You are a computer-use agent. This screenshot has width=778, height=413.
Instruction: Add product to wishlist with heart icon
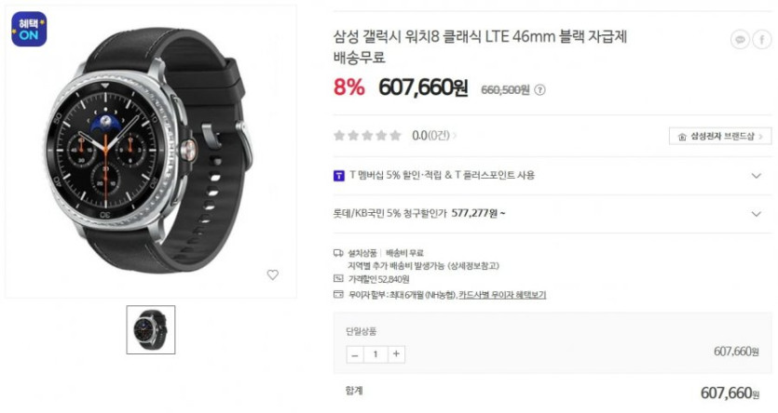click(273, 274)
